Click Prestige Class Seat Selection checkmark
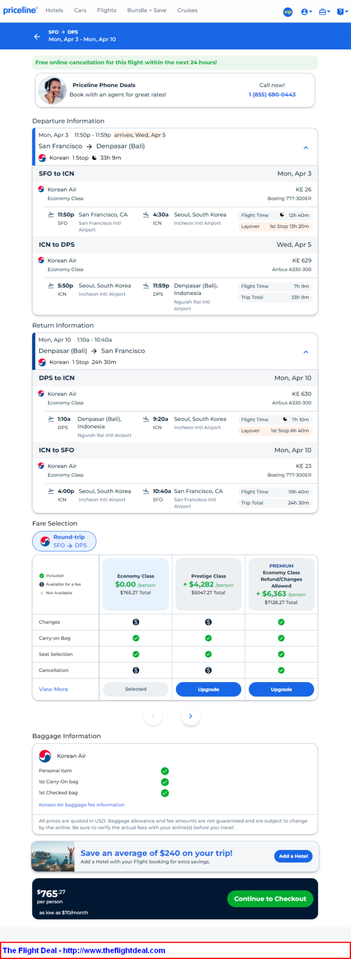This screenshot has width=351, height=959. pyautogui.click(x=209, y=654)
